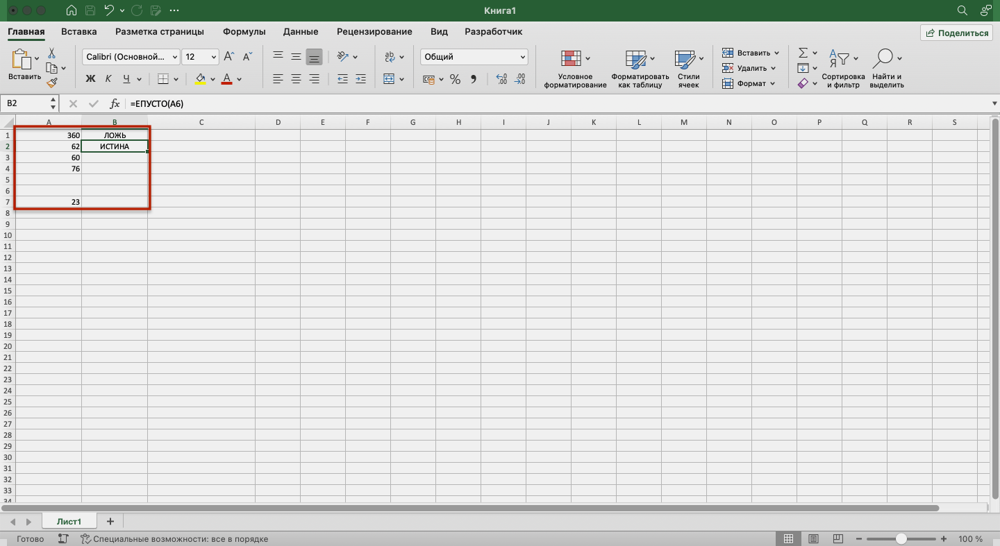Open the Общий number format dropdown
The width and height of the screenshot is (1000, 546).
pyautogui.click(x=474, y=57)
